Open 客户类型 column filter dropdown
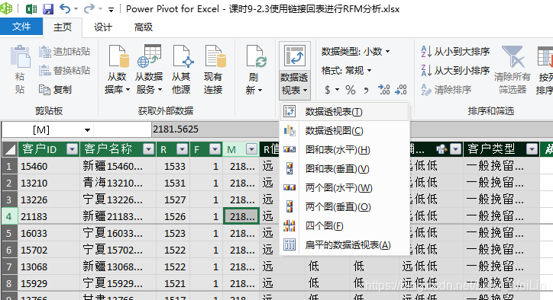553x300 pixels. pos(532,149)
